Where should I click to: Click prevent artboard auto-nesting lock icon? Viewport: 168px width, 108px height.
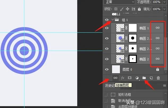(133, 9)
